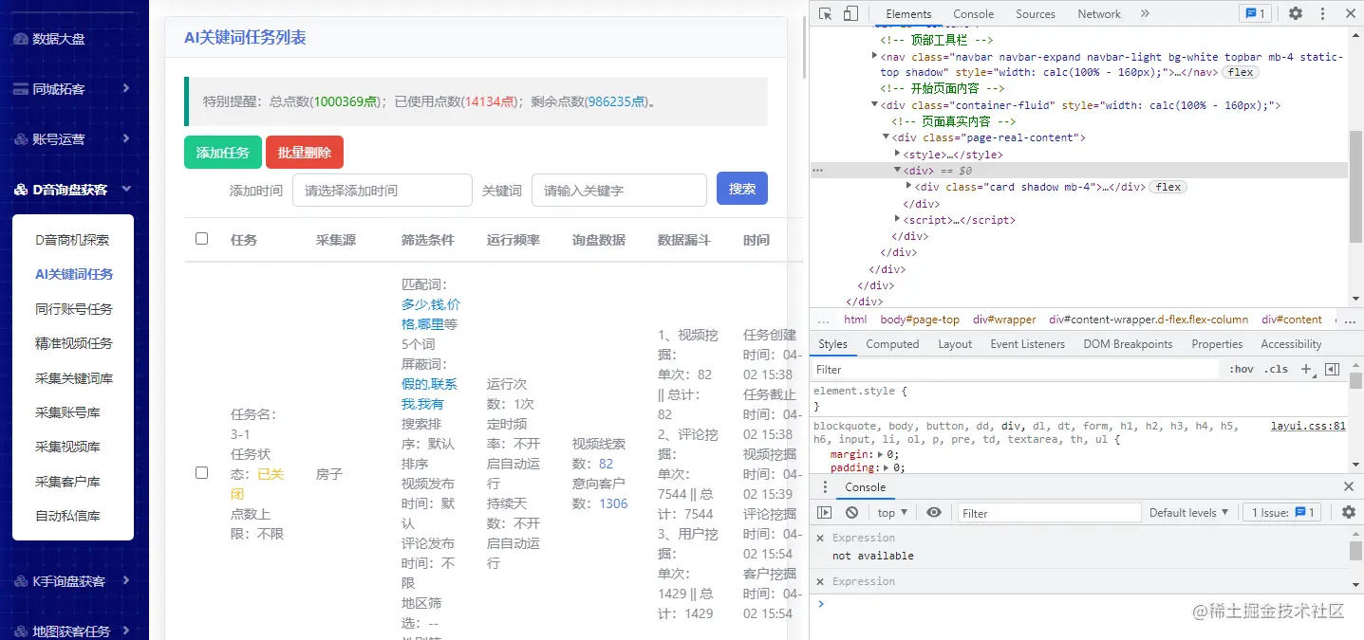Click the 账号运营 sidebar icon
Image resolution: width=1364 pixels, height=640 pixels.
point(20,138)
